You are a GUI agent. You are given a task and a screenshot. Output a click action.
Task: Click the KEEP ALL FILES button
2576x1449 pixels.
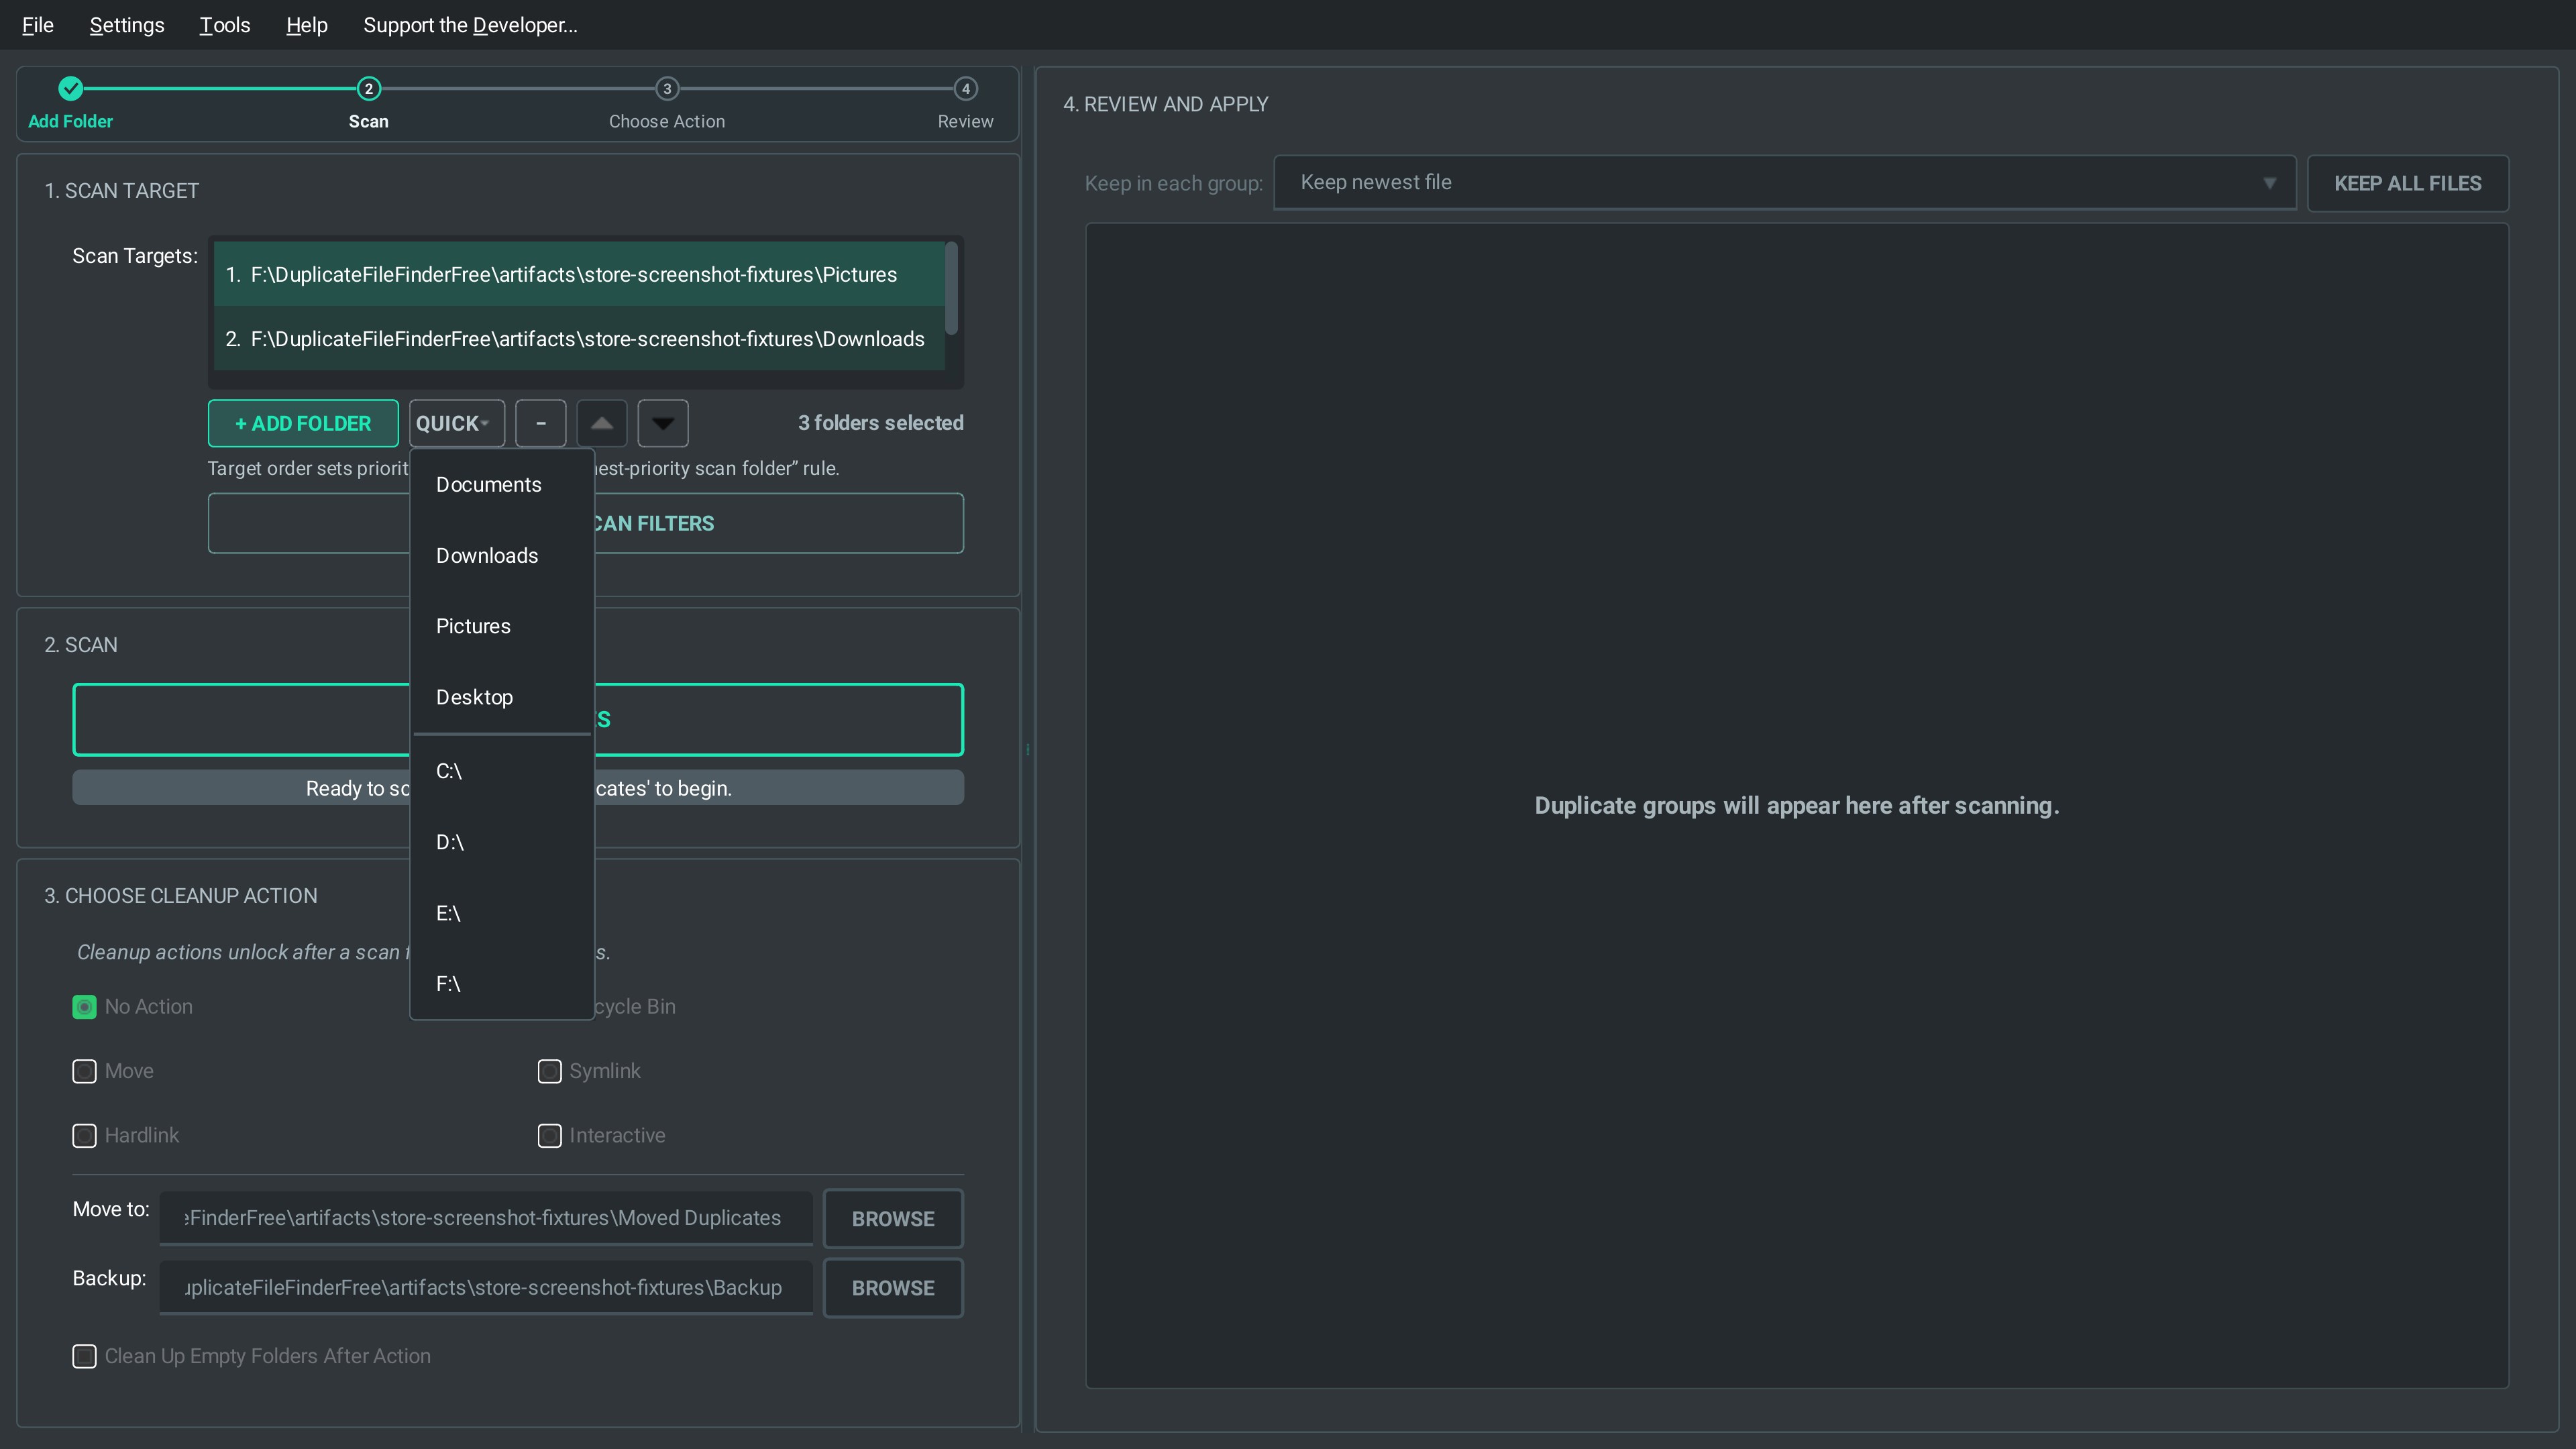coord(2407,183)
